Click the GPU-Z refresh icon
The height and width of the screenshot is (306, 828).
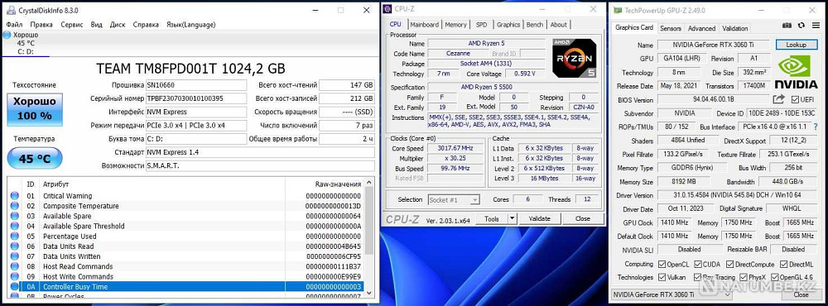coord(801,26)
